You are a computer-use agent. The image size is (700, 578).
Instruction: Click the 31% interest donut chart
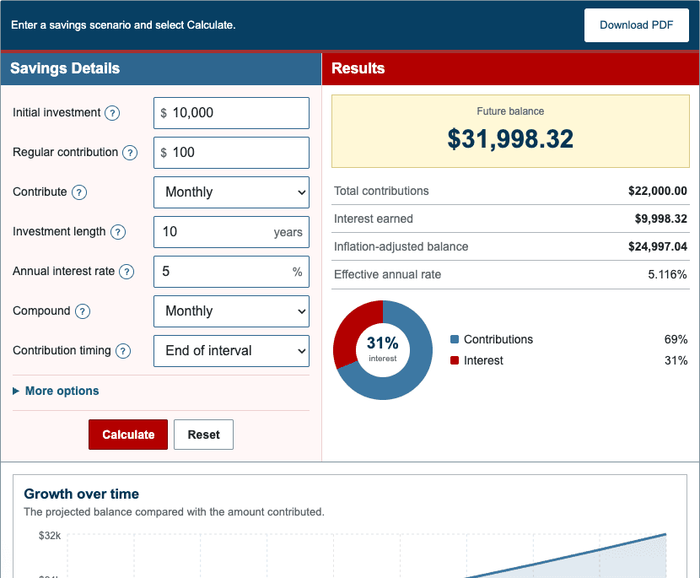click(x=383, y=349)
